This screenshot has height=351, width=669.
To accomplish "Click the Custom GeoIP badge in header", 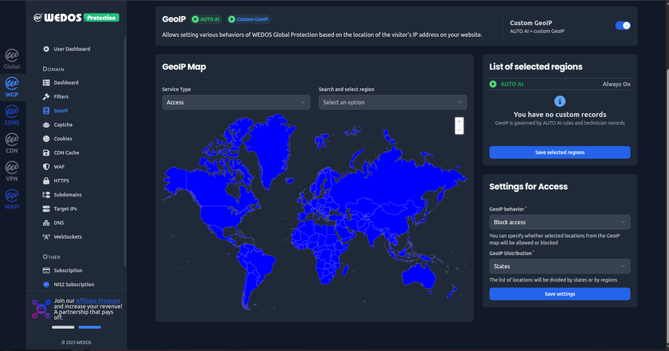I will (249, 19).
